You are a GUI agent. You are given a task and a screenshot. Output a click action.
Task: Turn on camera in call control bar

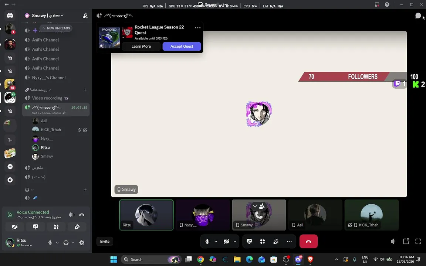(226, 242)
